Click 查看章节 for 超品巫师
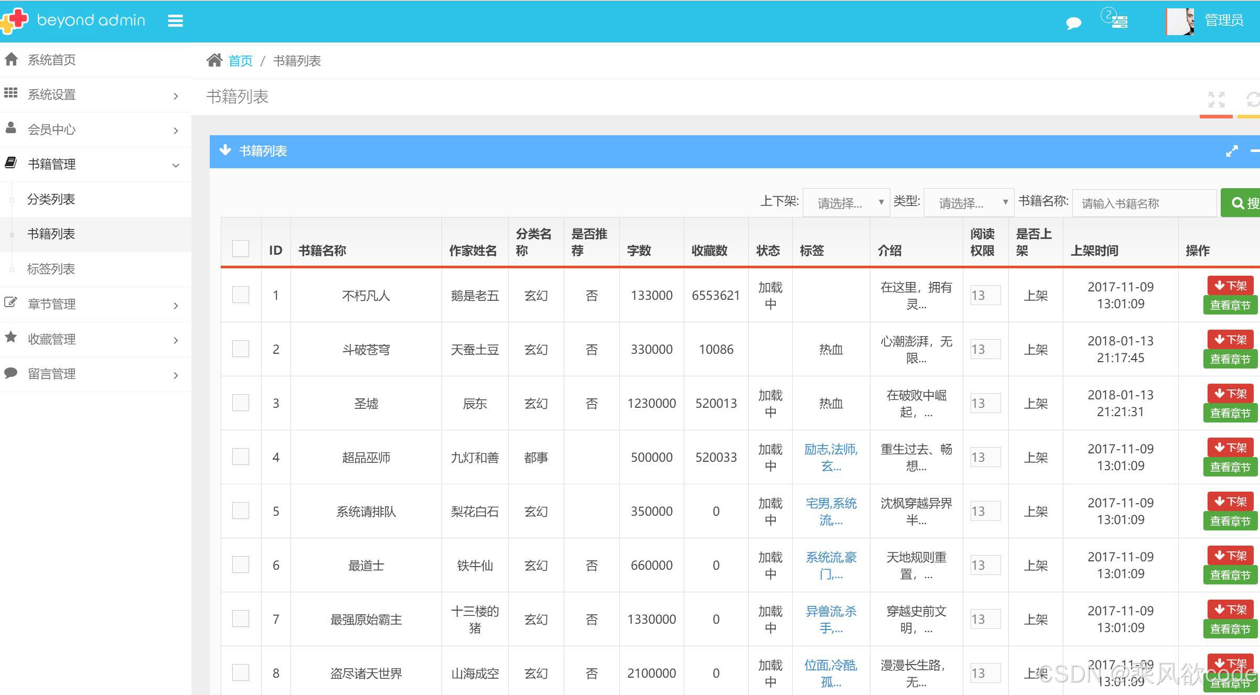 (1230, 467)
